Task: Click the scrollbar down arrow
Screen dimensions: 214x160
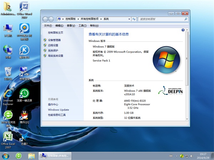Action: tap(187, 119)
